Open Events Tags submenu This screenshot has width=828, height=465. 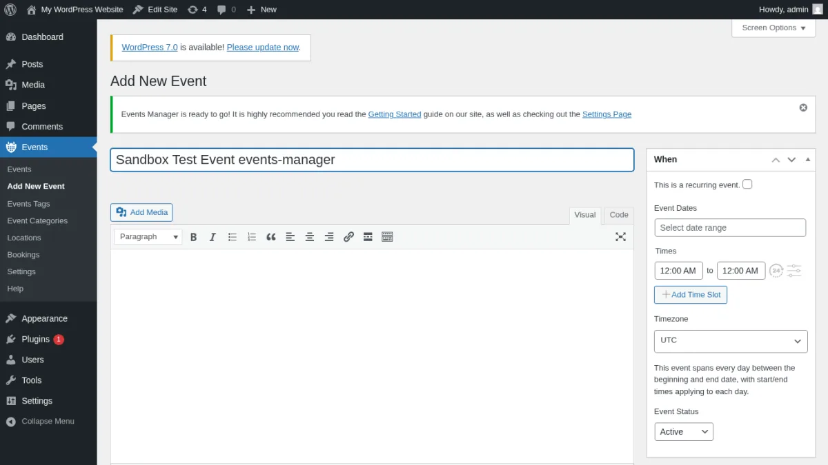pos(28,204)
